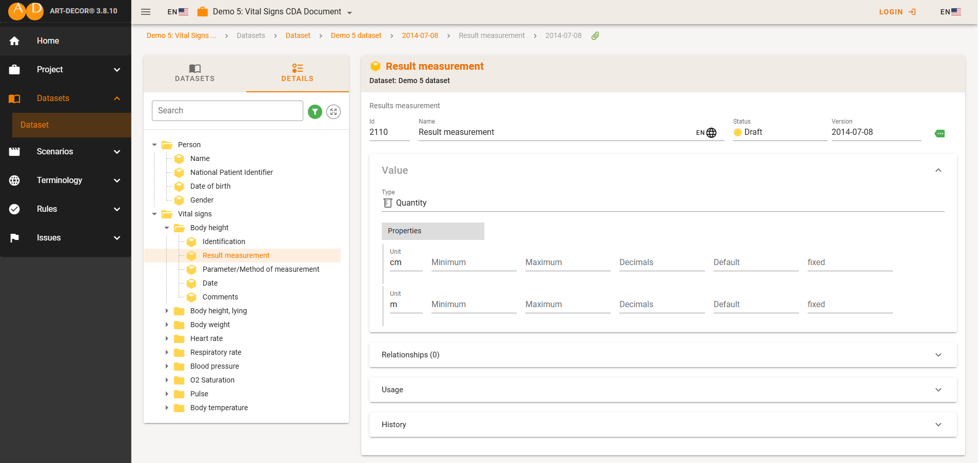The image size is (979, 463).
Task: Click the orange briefcase project icon
Action: tap(203, 11)
